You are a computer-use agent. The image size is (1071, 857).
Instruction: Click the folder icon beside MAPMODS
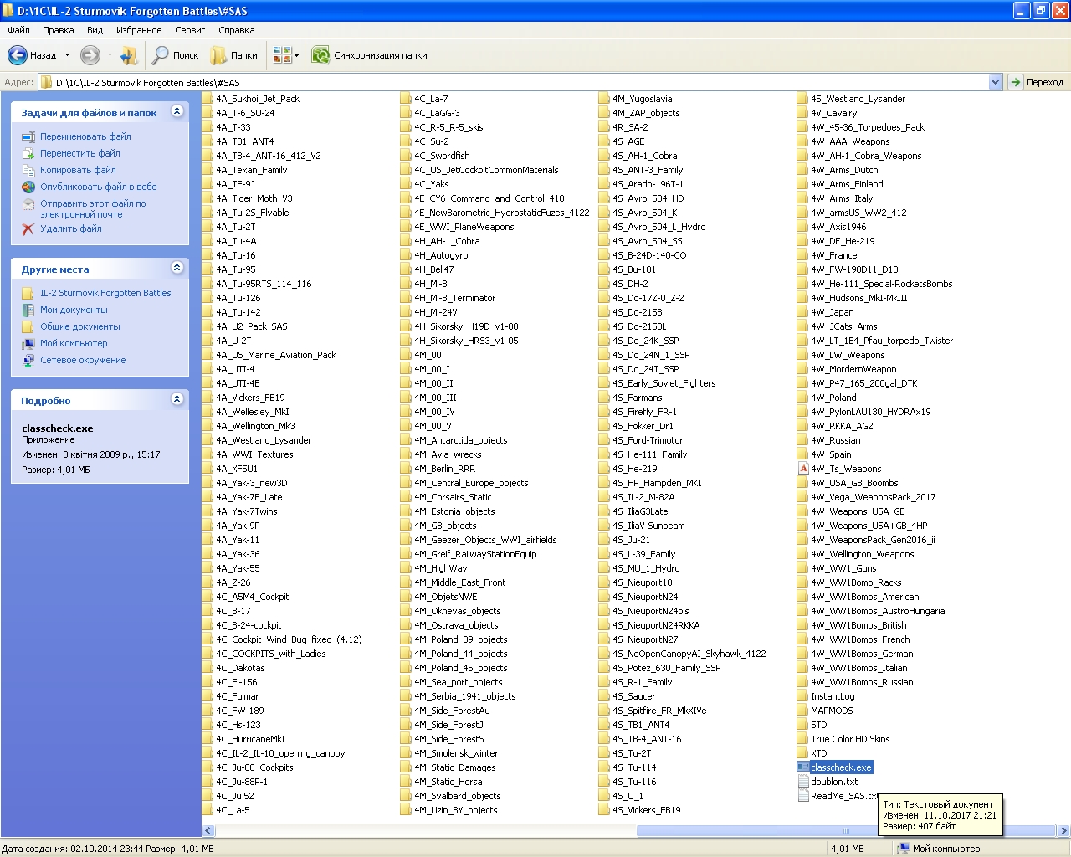pos(803,711)
